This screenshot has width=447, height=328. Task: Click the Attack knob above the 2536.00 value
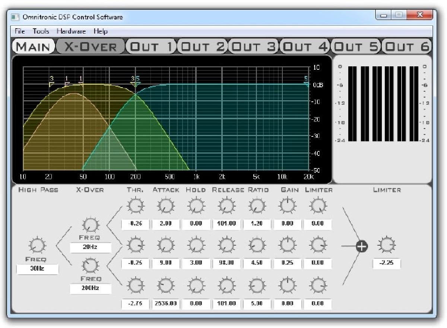click(166, 286)
